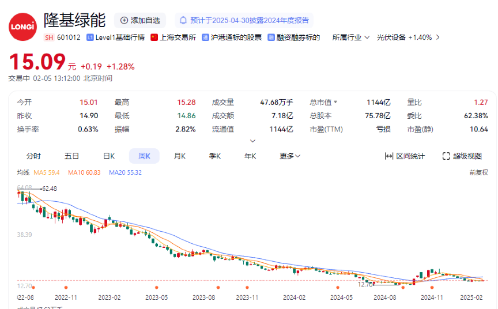This screenshot has width=498, height=309.
Task: Click the MA20 55.32 indicator label
Action: pos(126,172)
